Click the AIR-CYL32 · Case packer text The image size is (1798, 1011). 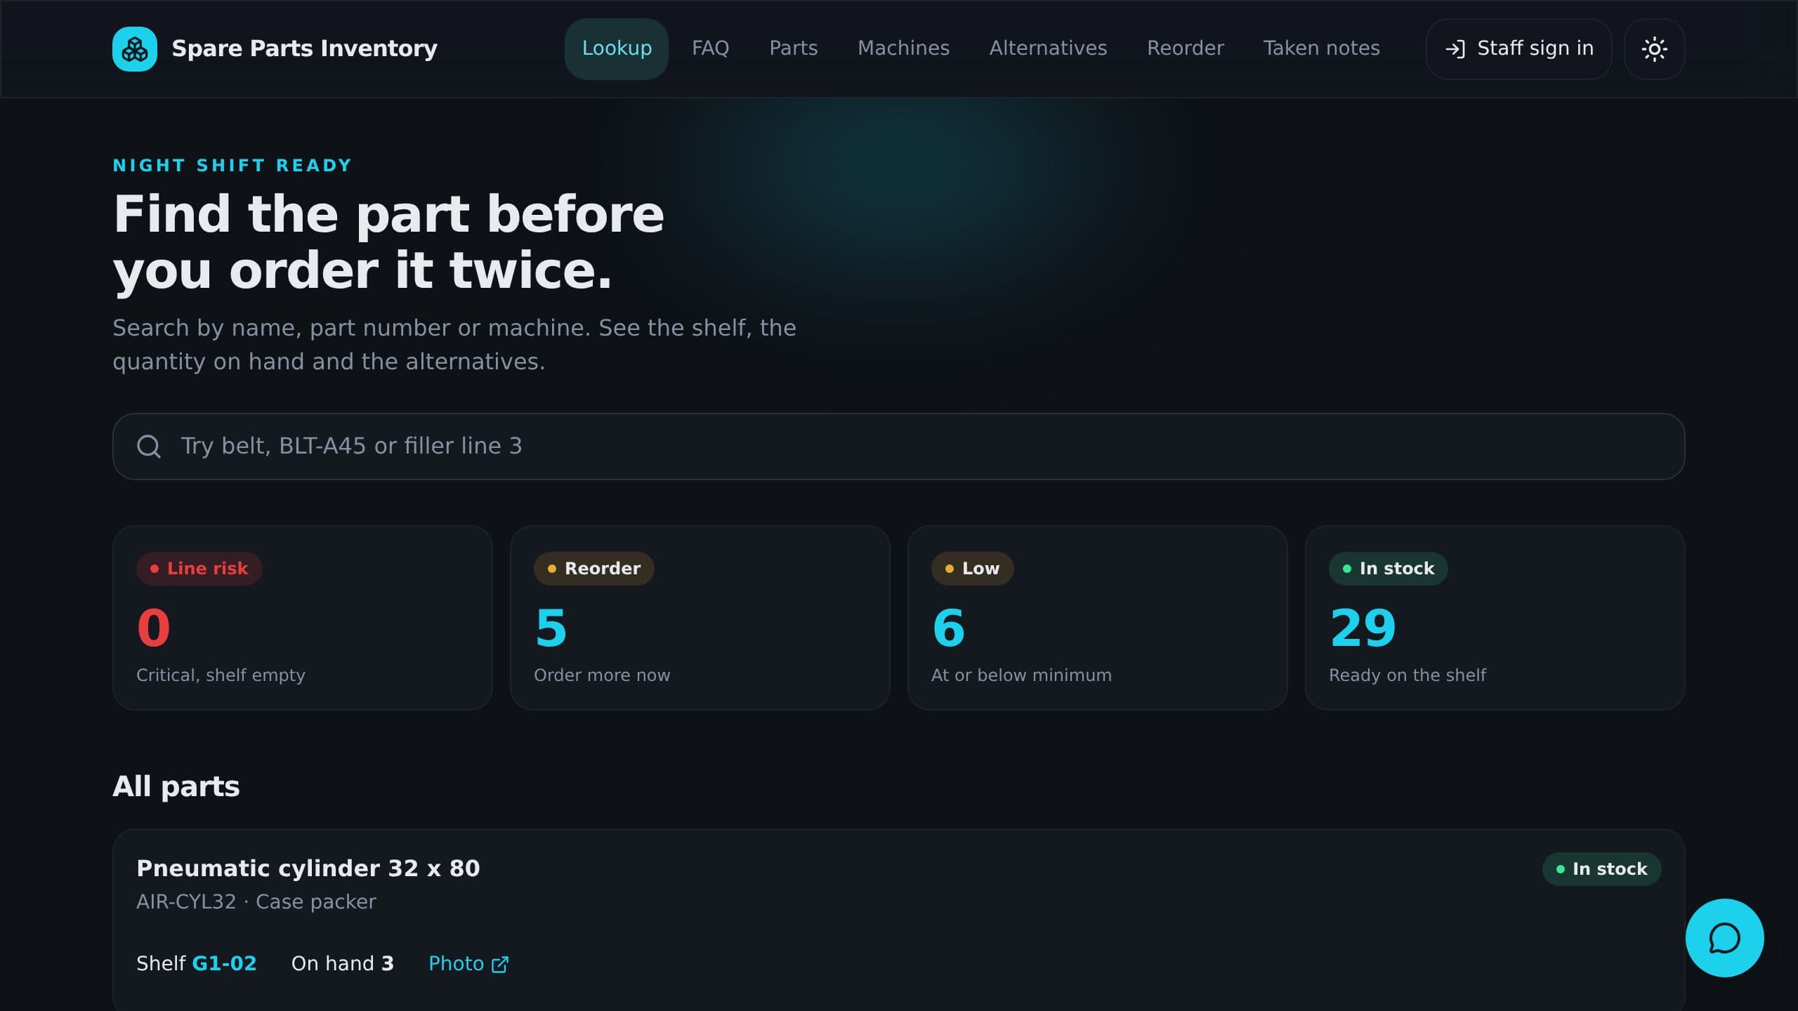point(256,902)
